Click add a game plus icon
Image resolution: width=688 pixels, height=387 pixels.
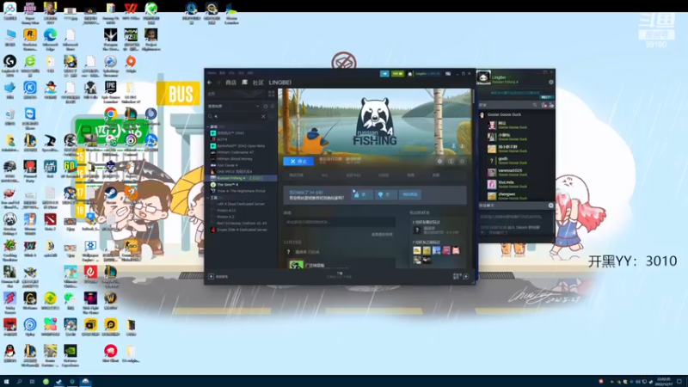(211, 276)
